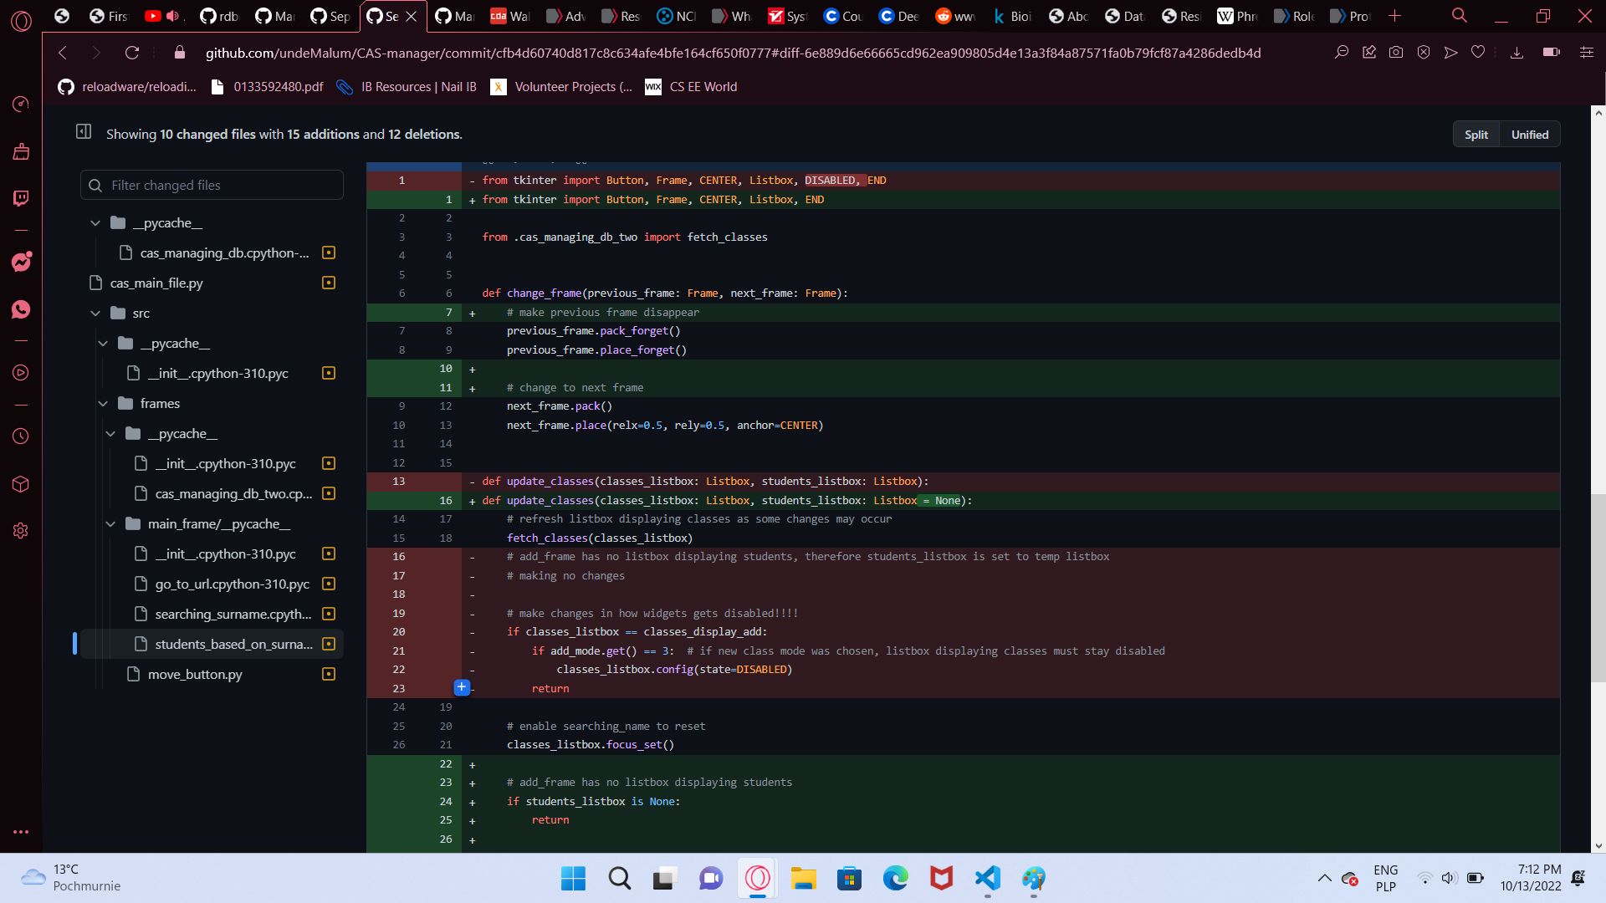Open ENG PLP language switcher
The height and width of the screenshot is (903, 1606).
coord(1385,878)
